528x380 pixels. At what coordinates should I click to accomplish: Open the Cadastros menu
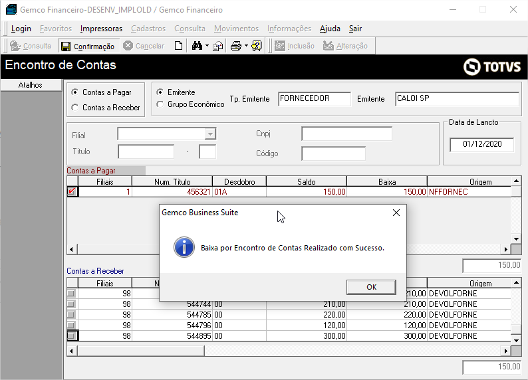(x=148, y=29)
